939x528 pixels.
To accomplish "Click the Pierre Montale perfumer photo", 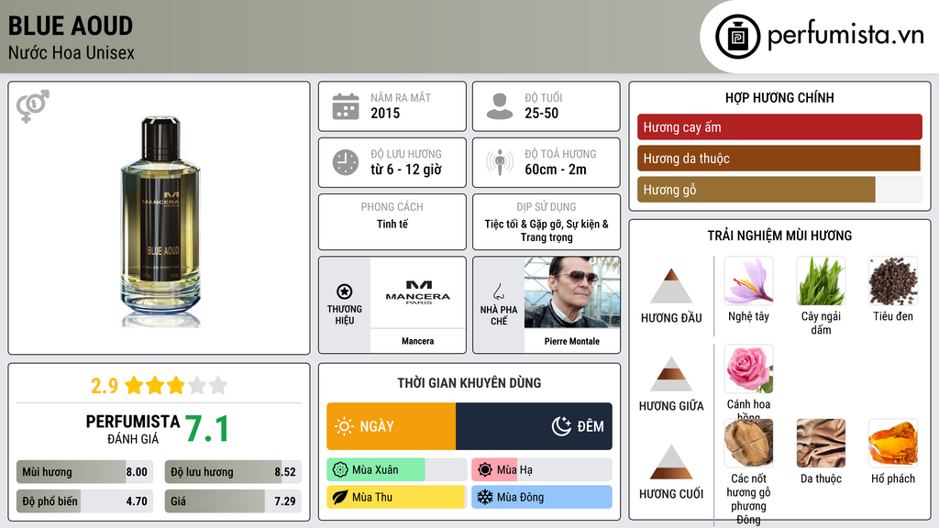I will 572,292.
